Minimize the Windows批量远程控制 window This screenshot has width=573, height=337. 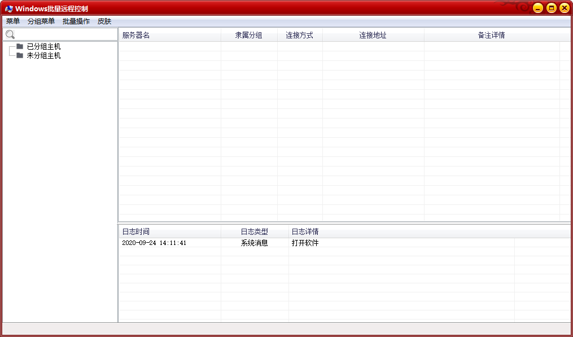coord(537,8)
